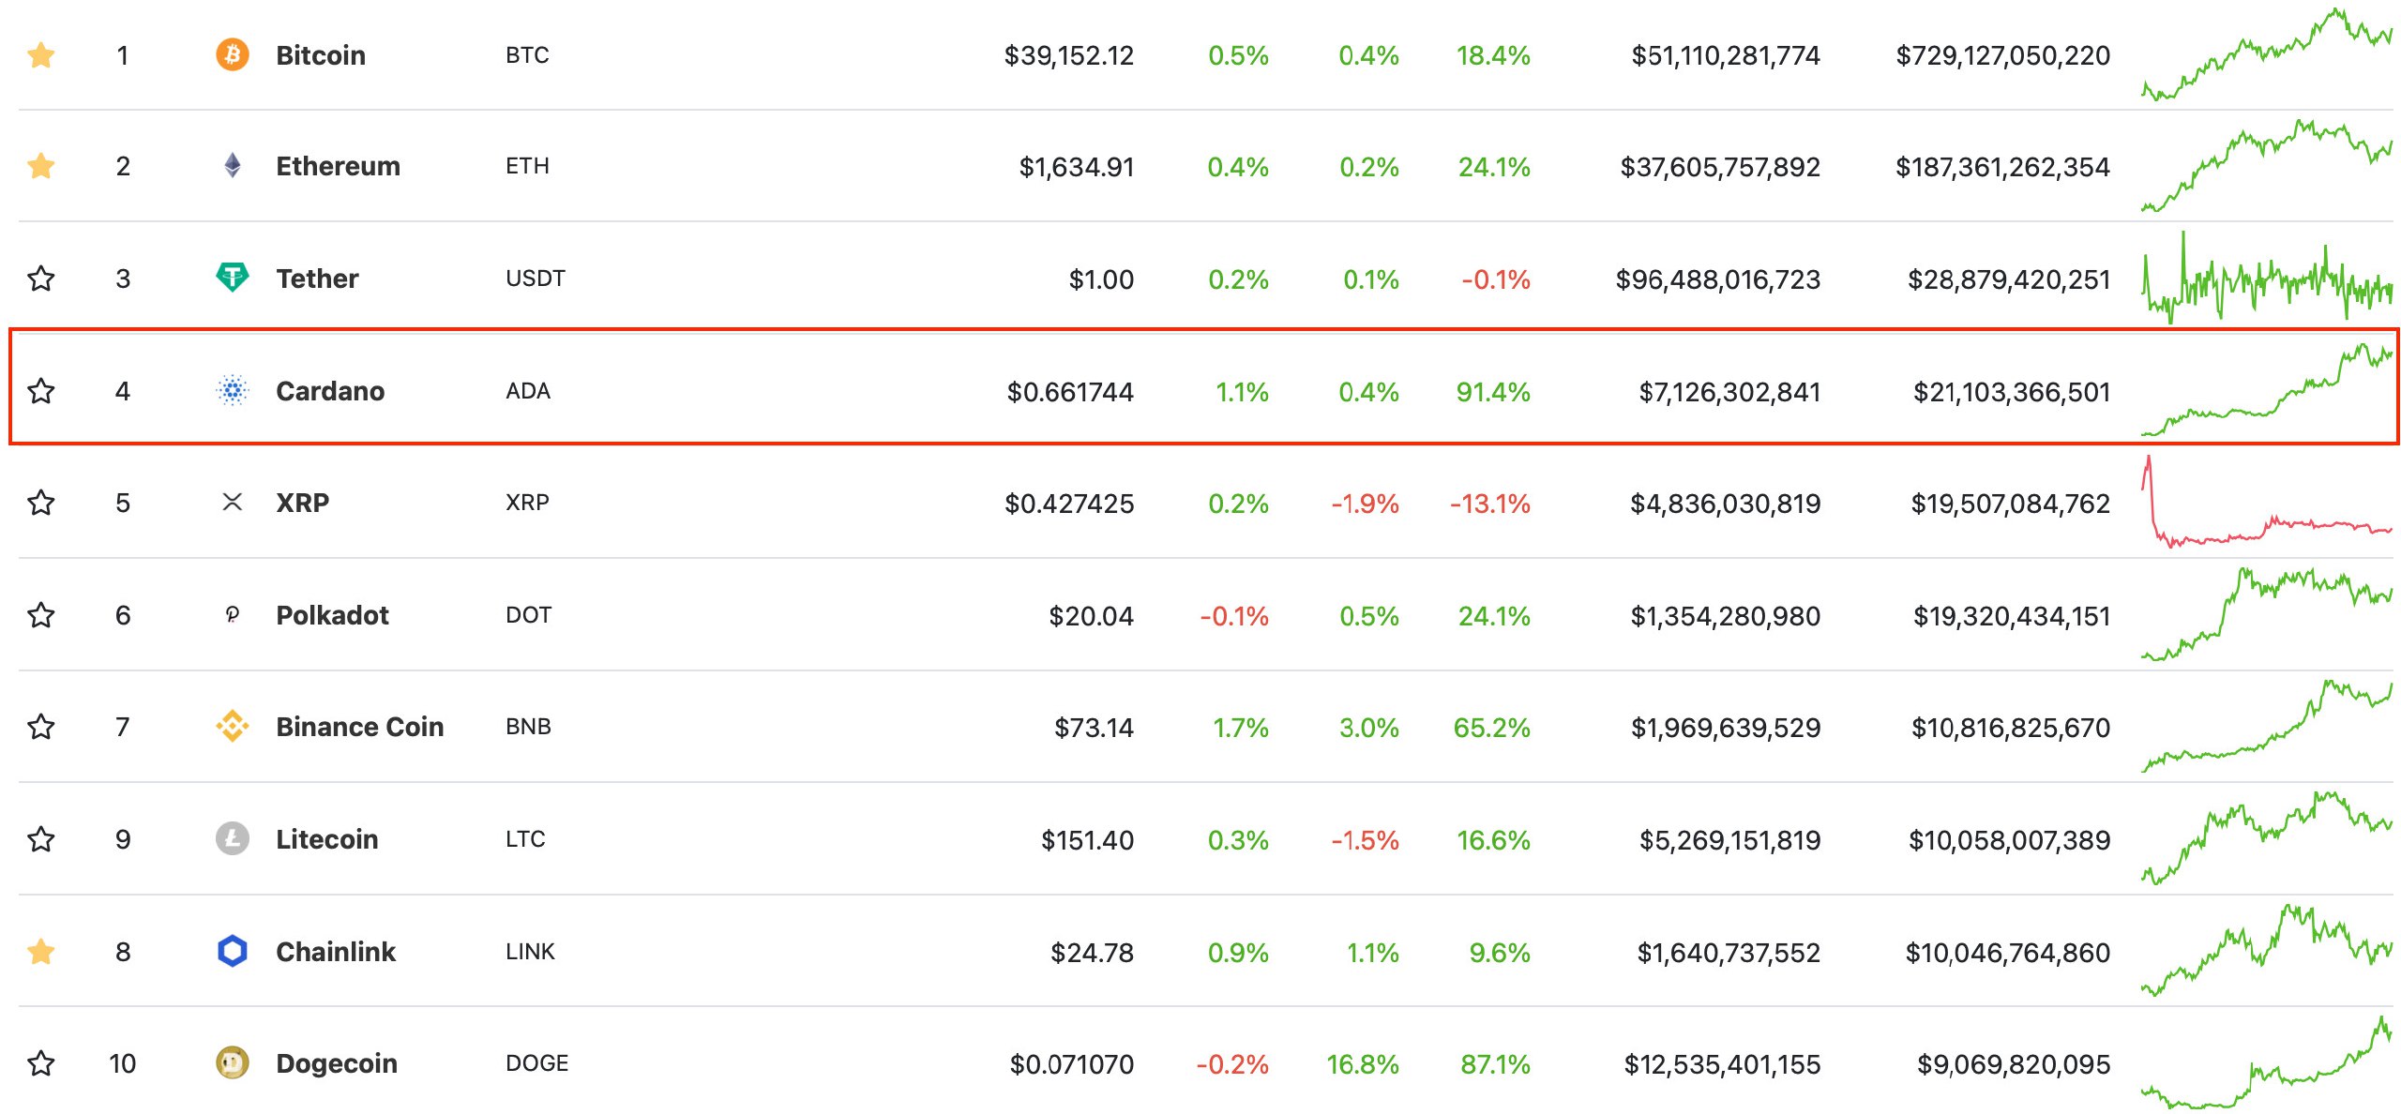Image resolution: width=2401 pixels, height=1114 pixels.
Task: Click the Polkadot logo icon
Action: pyautogui.click(x=233, y=615)
